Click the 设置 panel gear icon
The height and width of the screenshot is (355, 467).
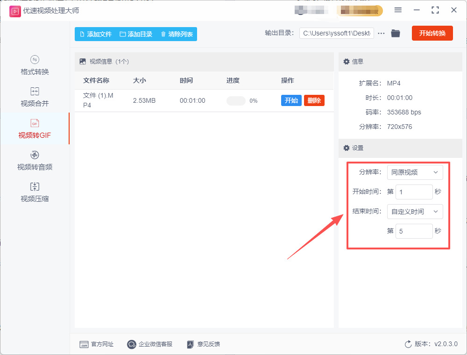pos(346,148)
